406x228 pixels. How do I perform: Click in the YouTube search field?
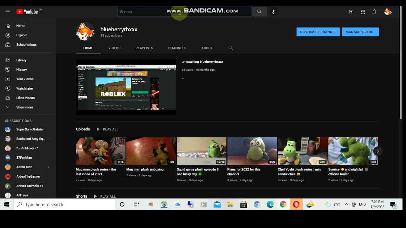click(x=184, y=12)
